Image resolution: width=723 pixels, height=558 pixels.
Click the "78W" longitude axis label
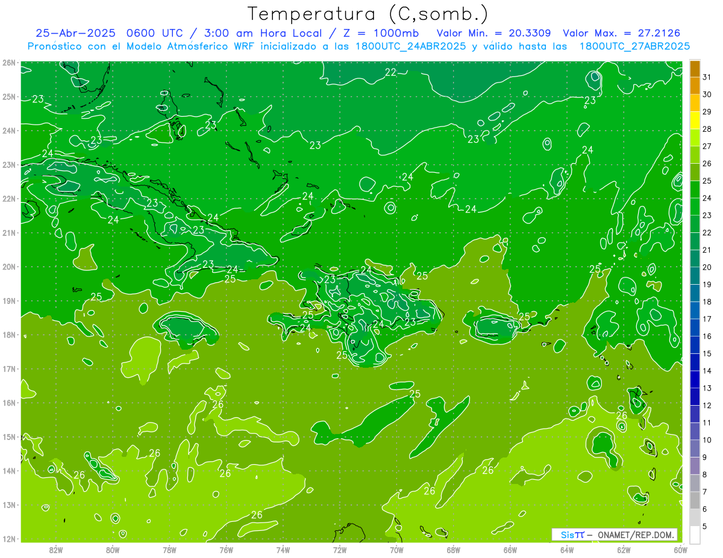pyautogui.click(x=169, y=550)
